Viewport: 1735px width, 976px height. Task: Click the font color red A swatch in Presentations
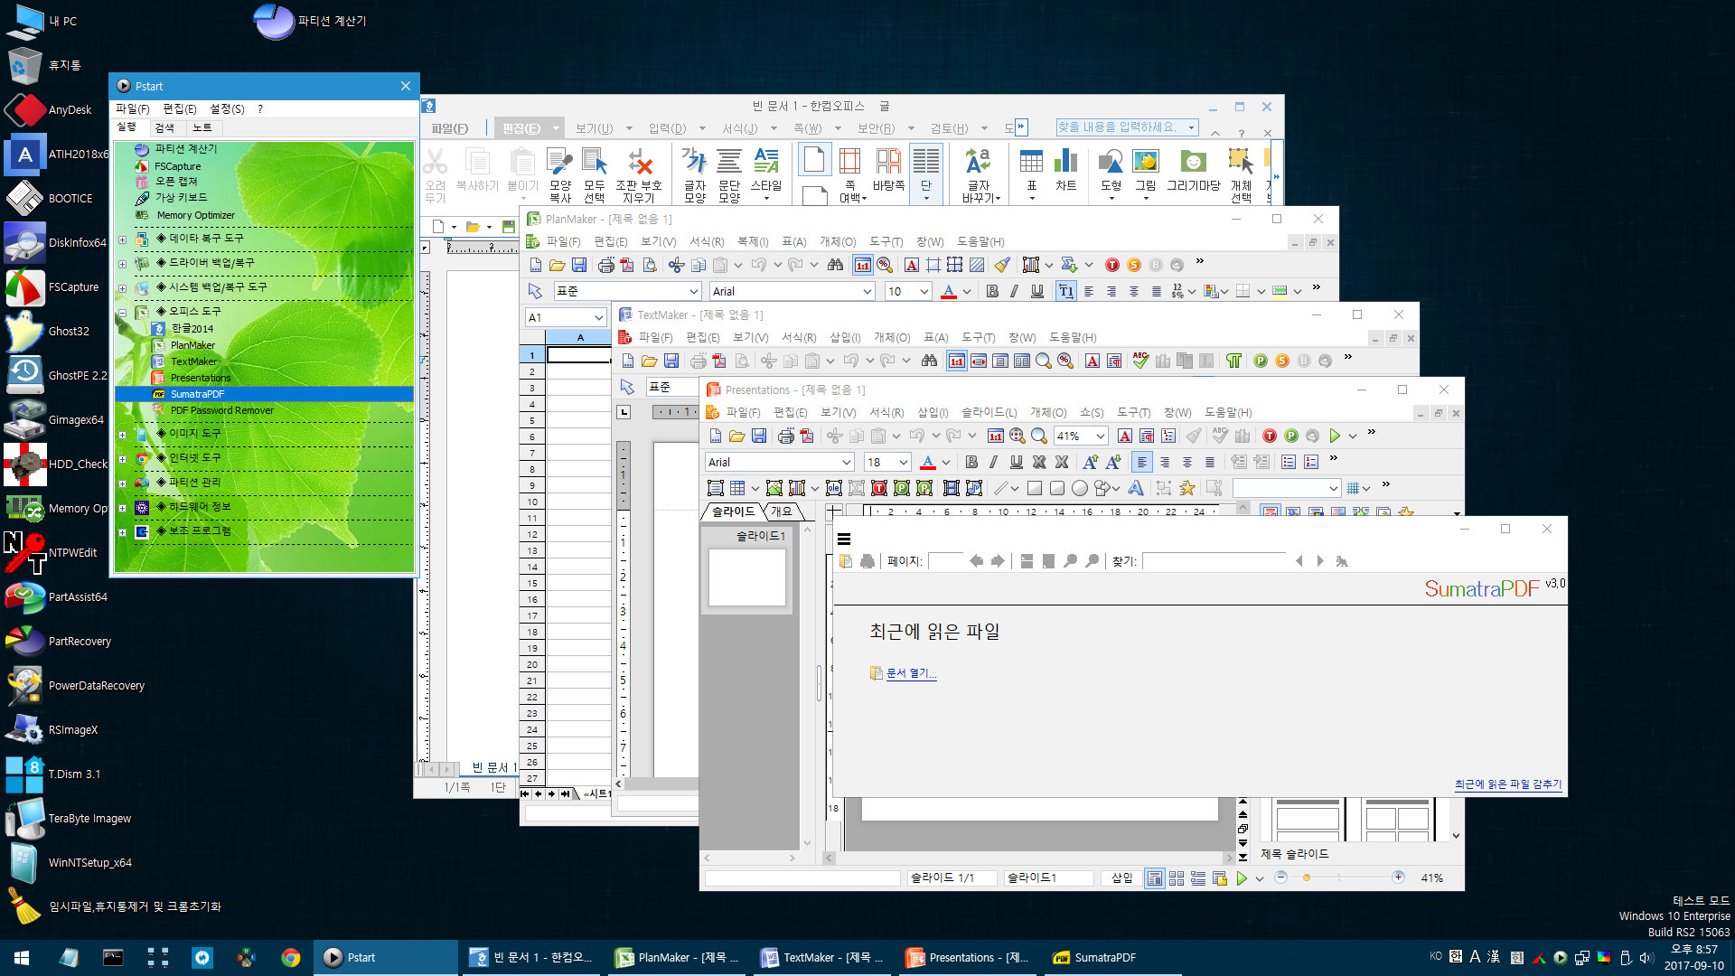(927, 462)
